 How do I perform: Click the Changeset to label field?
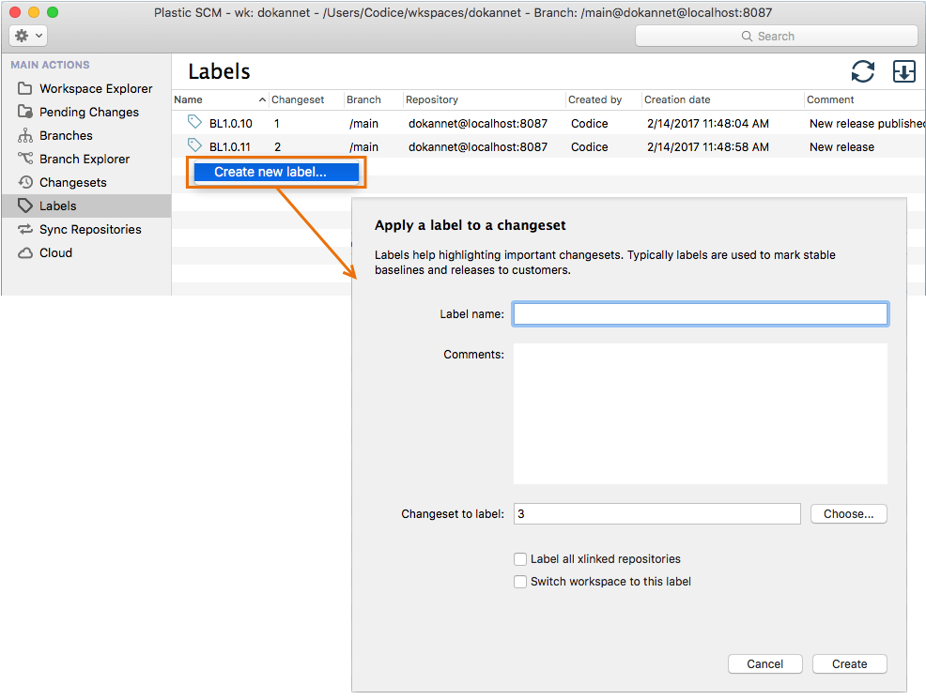656,514
